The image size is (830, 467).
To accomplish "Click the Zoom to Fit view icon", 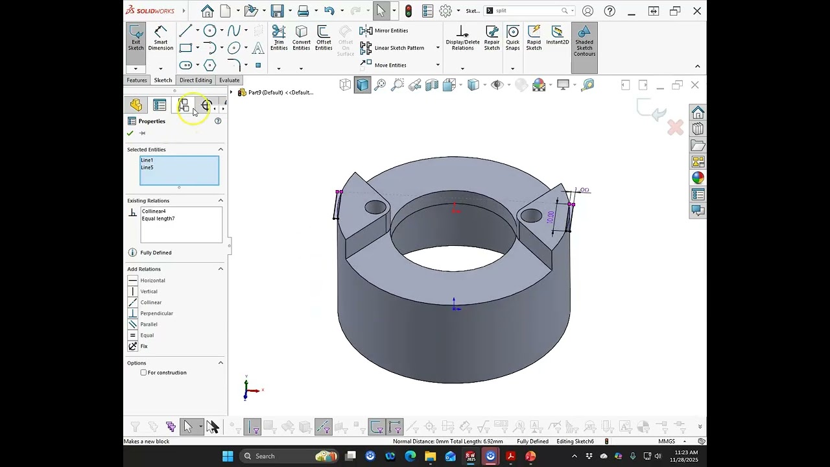I will point(380,85).
